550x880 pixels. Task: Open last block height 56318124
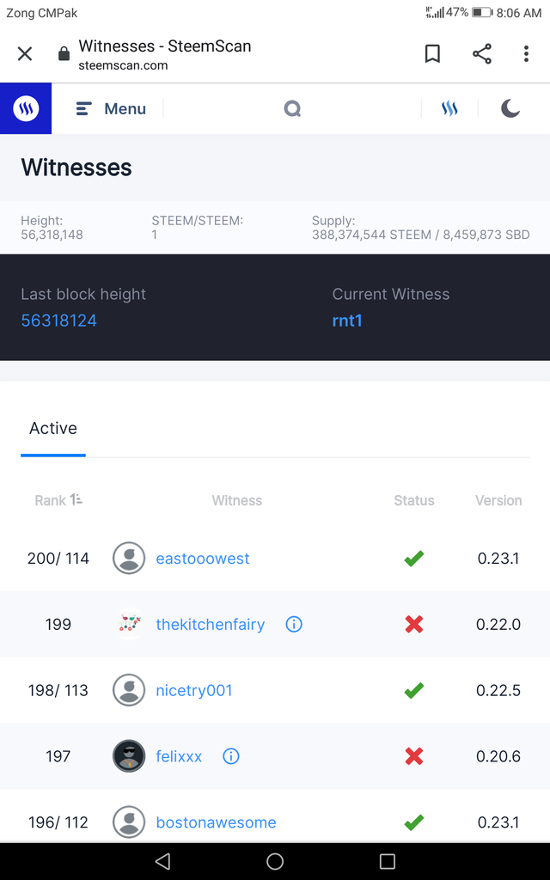pyautogui.click(x=58, y=321)
